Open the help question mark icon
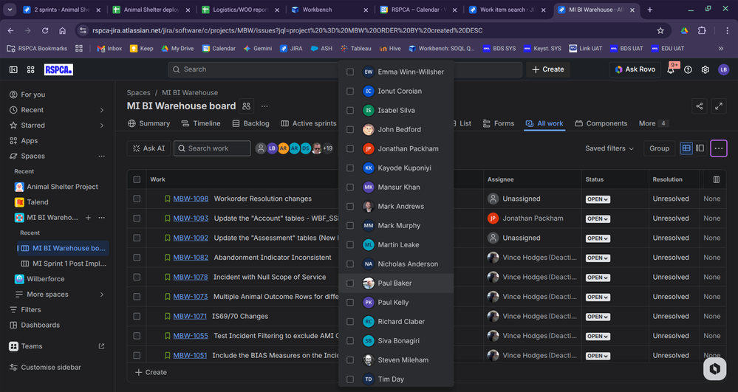738x392 pixels. click(x=688, y=69)
